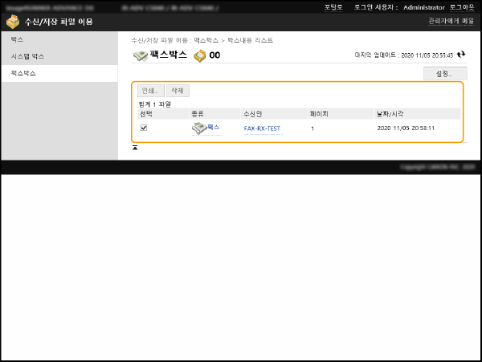The height and width of the screenshot is (362, 482).
Task: Click the yellow box 00 icon
Action: 199,55
